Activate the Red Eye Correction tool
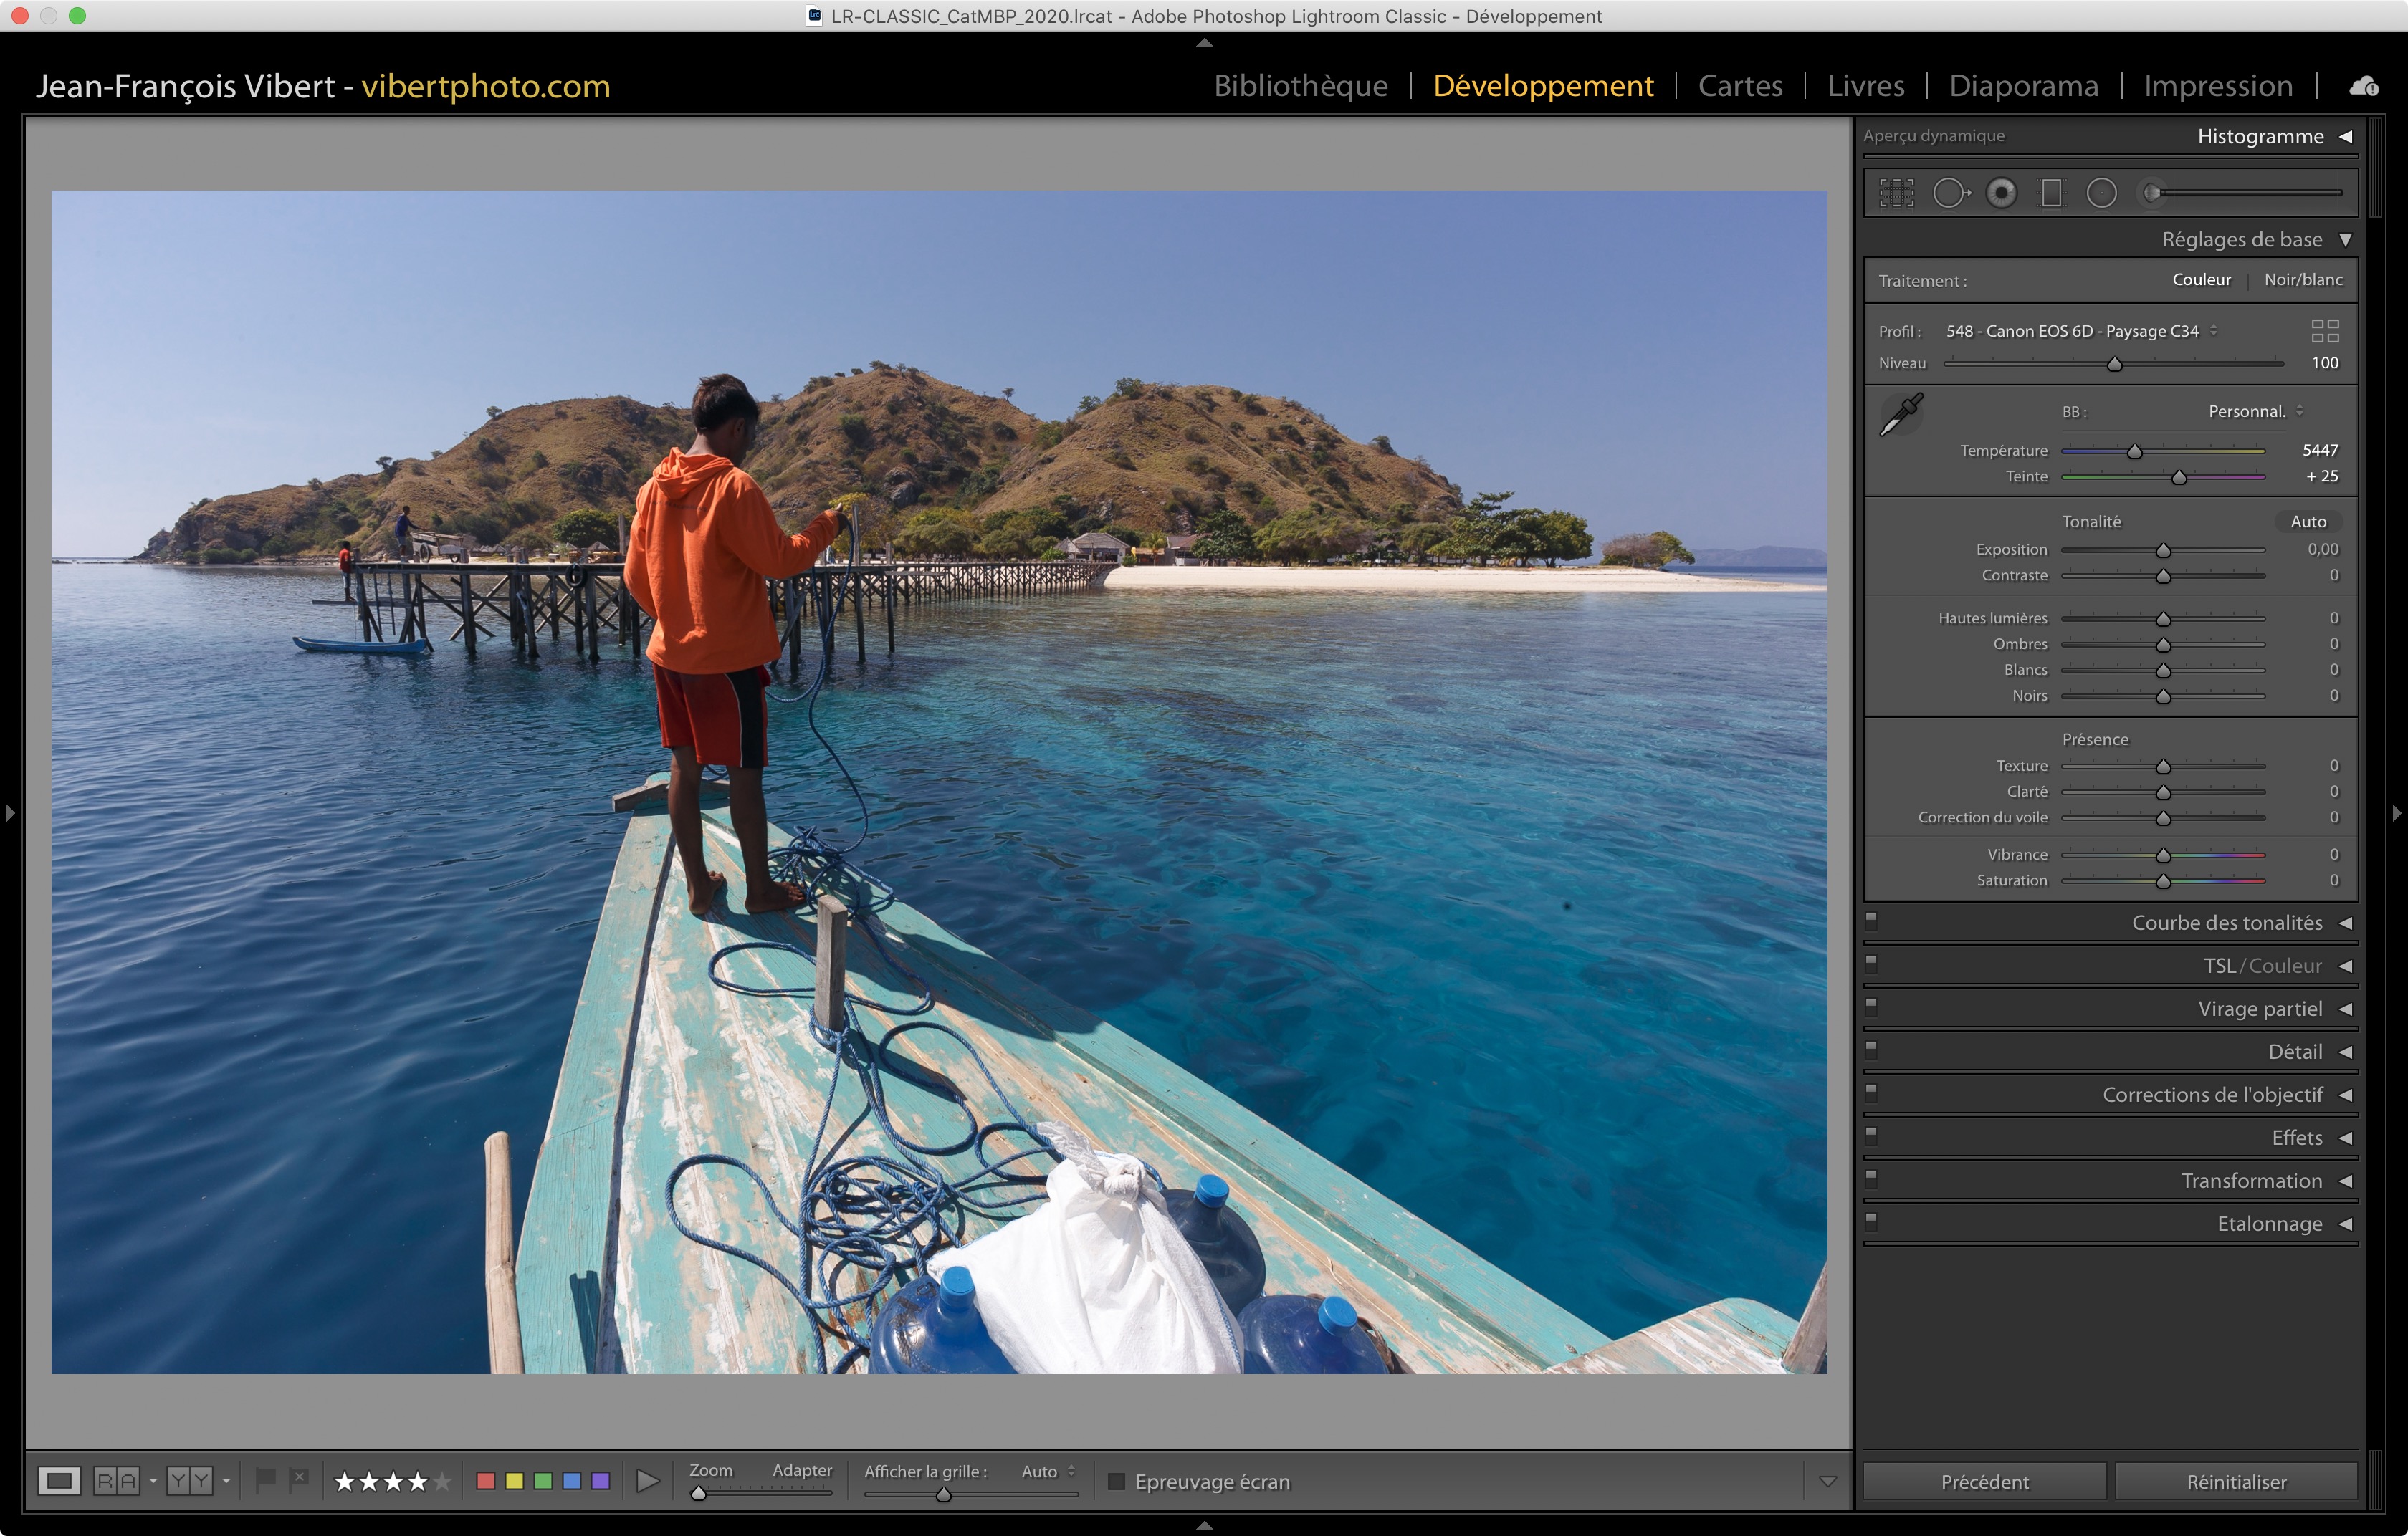2408x1536 pixels. point(2001,193)
